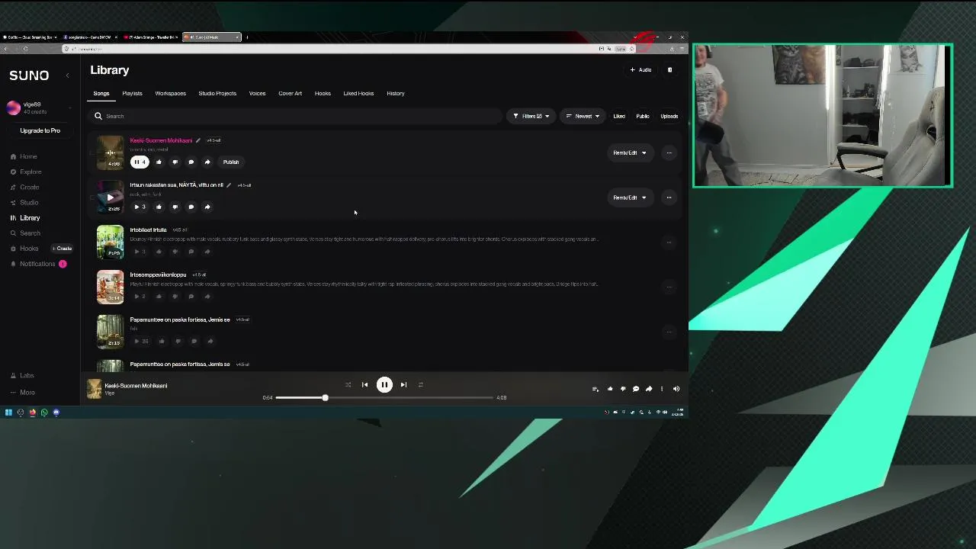The image size is (976, 549).
Task: Dislike the current track in player bar
Action: point(623,389)
